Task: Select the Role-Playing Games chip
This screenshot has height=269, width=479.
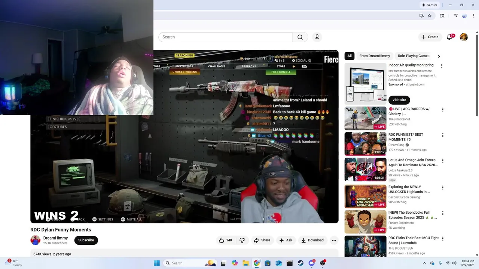Action: pos(414,56)
